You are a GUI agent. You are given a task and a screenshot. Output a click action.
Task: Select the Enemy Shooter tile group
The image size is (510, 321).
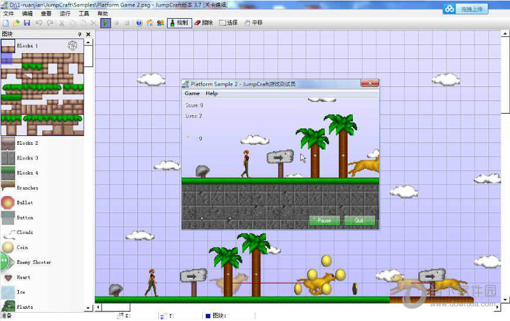(42, 262)
